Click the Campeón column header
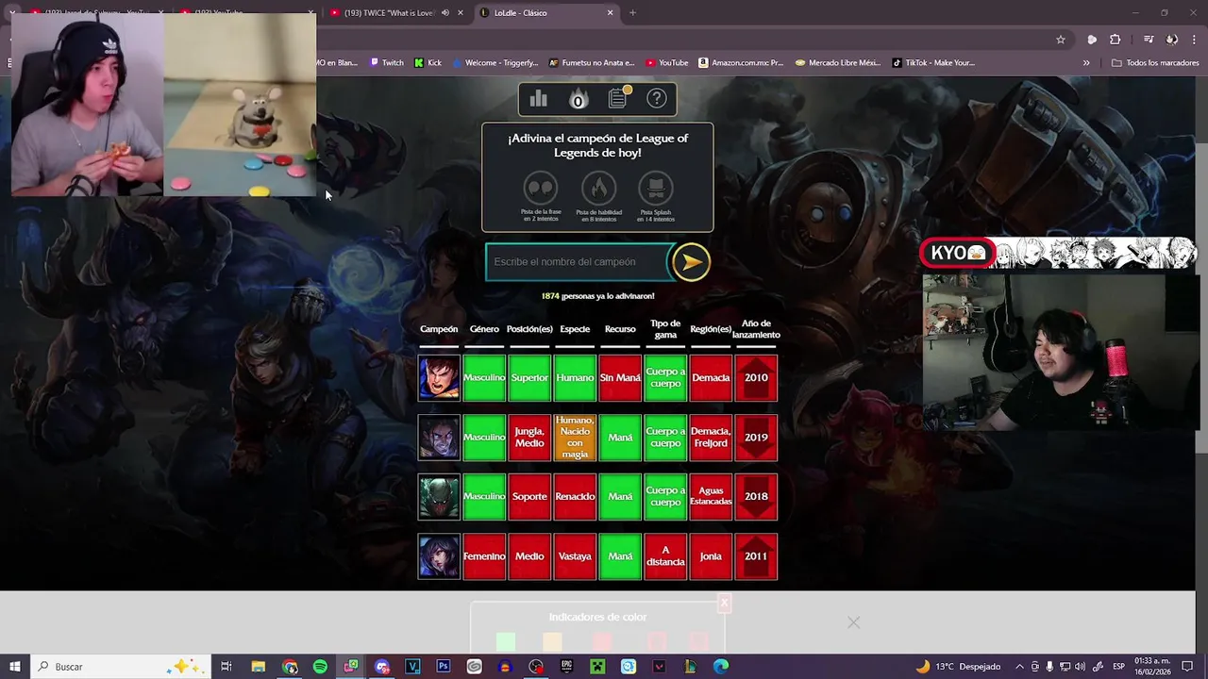The image size is (1208, 679). coord(439,329)
